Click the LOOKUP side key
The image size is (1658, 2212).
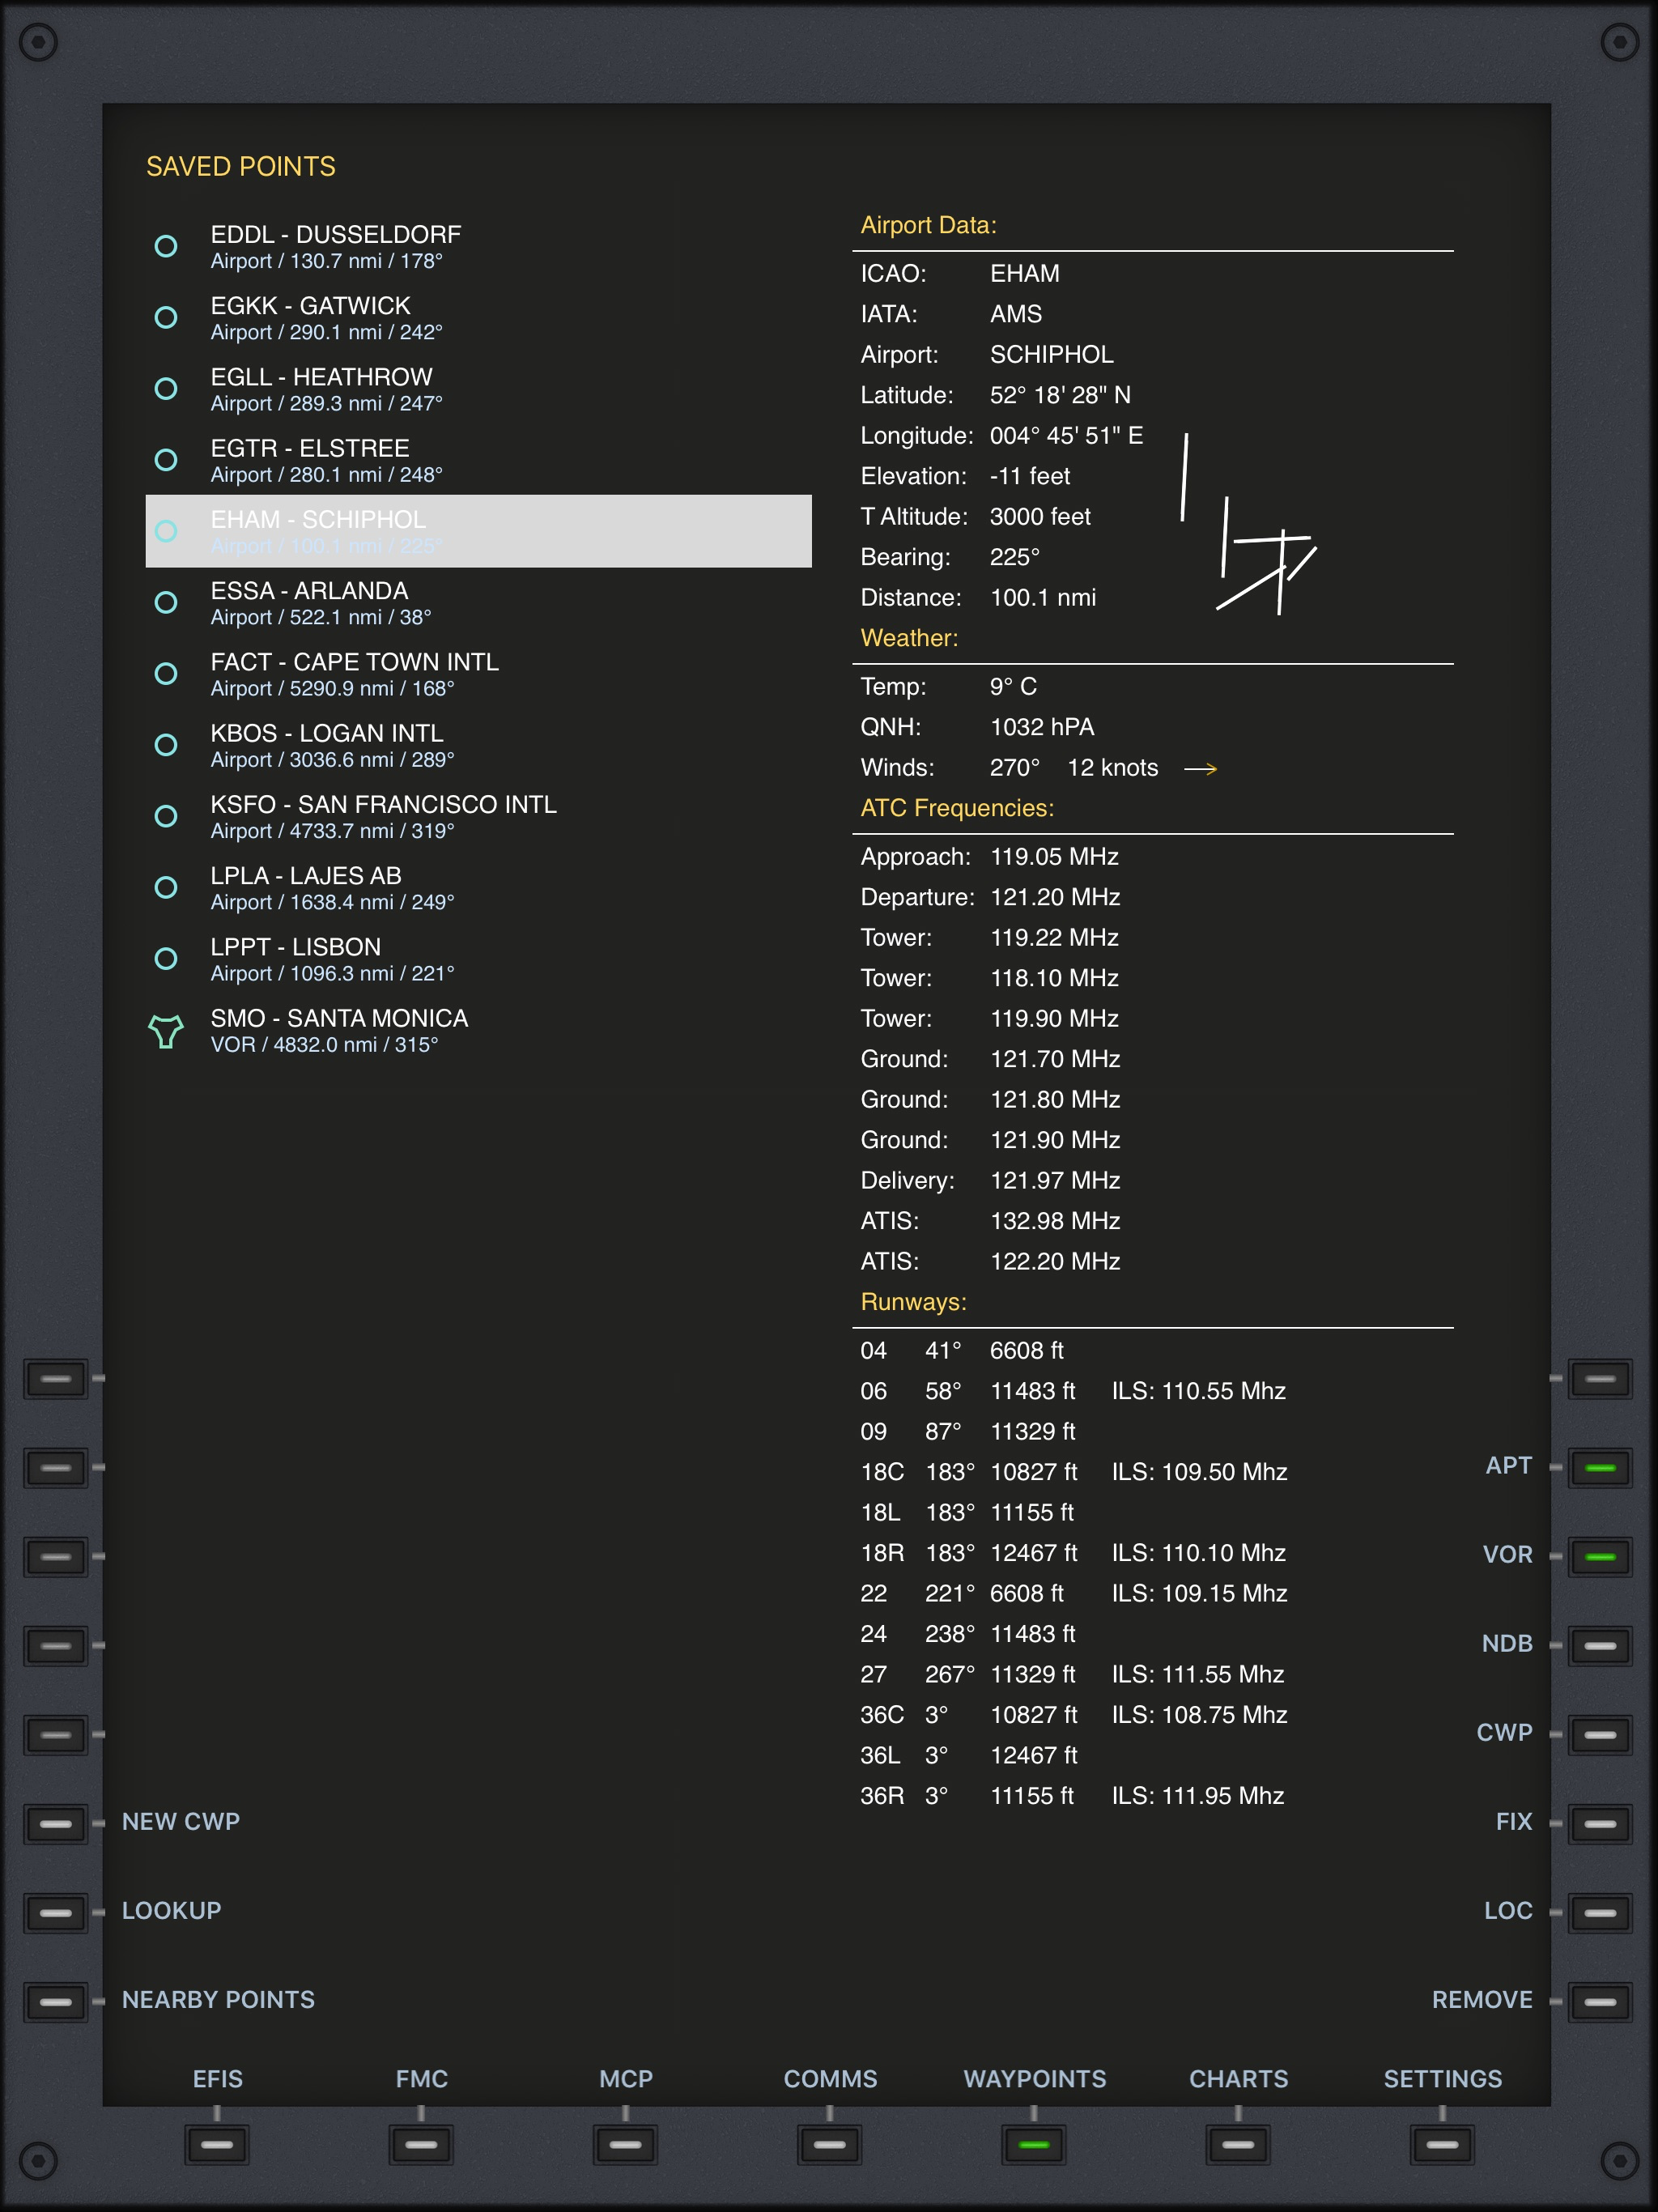56,1912
